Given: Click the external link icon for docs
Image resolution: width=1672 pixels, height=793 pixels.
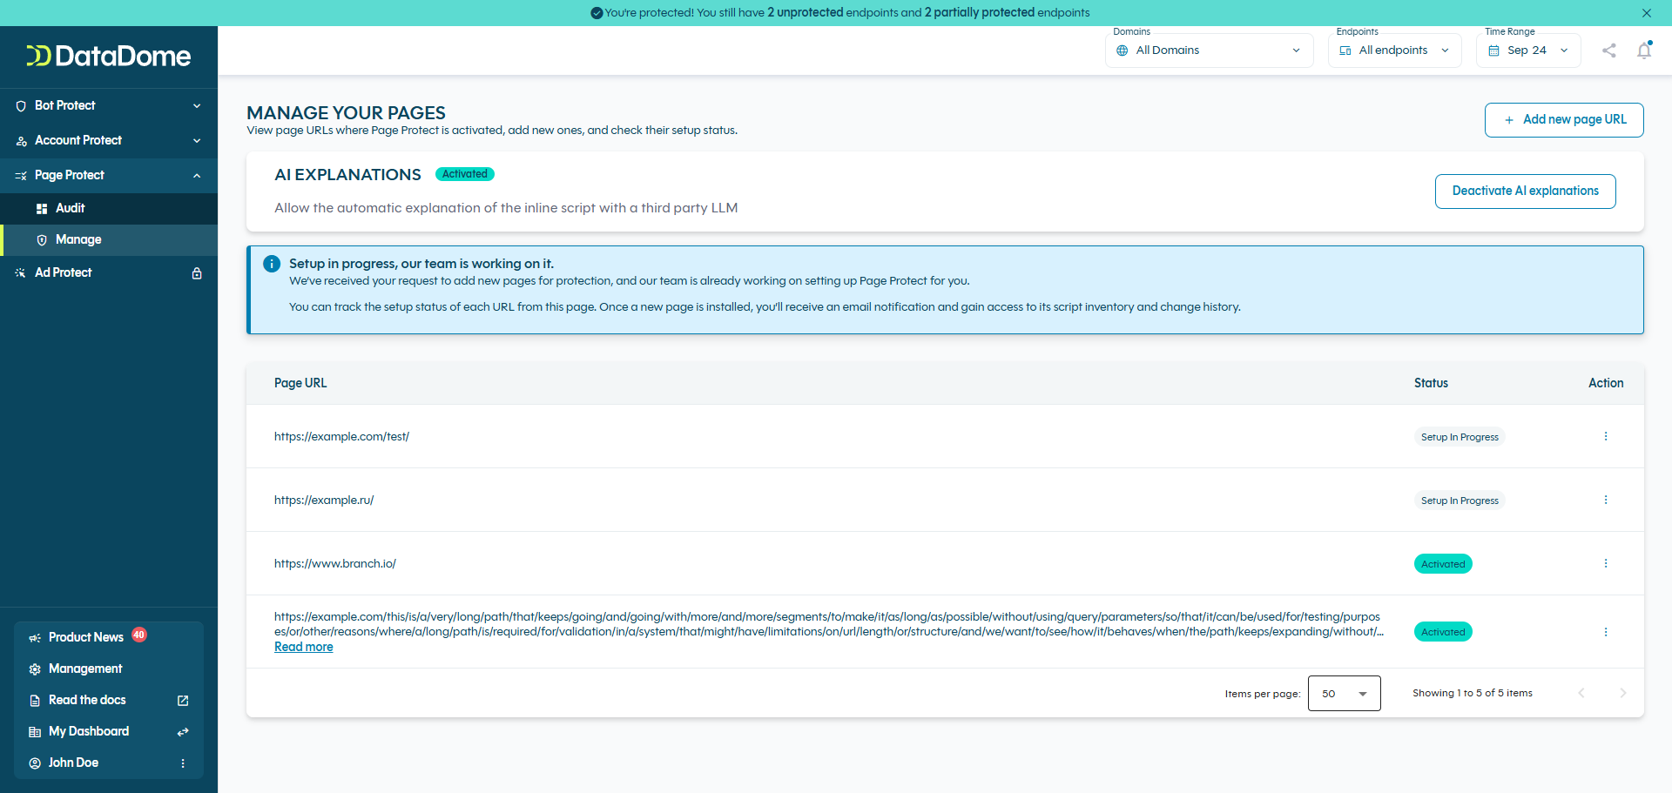Looking at the screenshot, I should [x=183, y=701].
